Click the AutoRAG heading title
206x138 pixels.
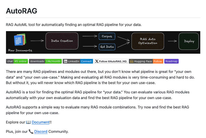tap(22, 11)
